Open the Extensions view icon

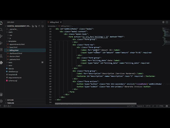point(1,50)
